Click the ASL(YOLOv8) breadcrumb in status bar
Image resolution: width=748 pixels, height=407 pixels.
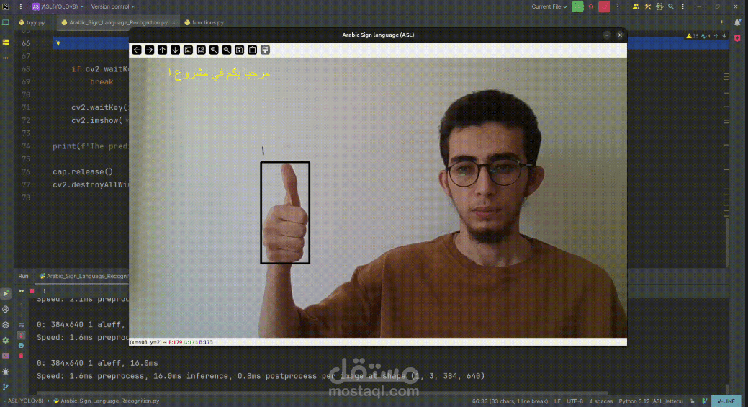25,401
